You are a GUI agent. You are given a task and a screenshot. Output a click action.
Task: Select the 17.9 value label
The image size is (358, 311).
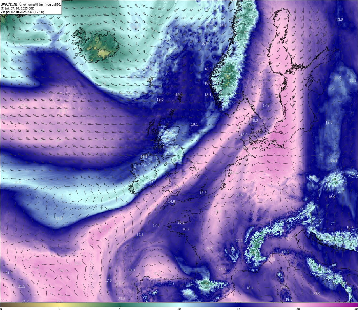pos(266,105)
